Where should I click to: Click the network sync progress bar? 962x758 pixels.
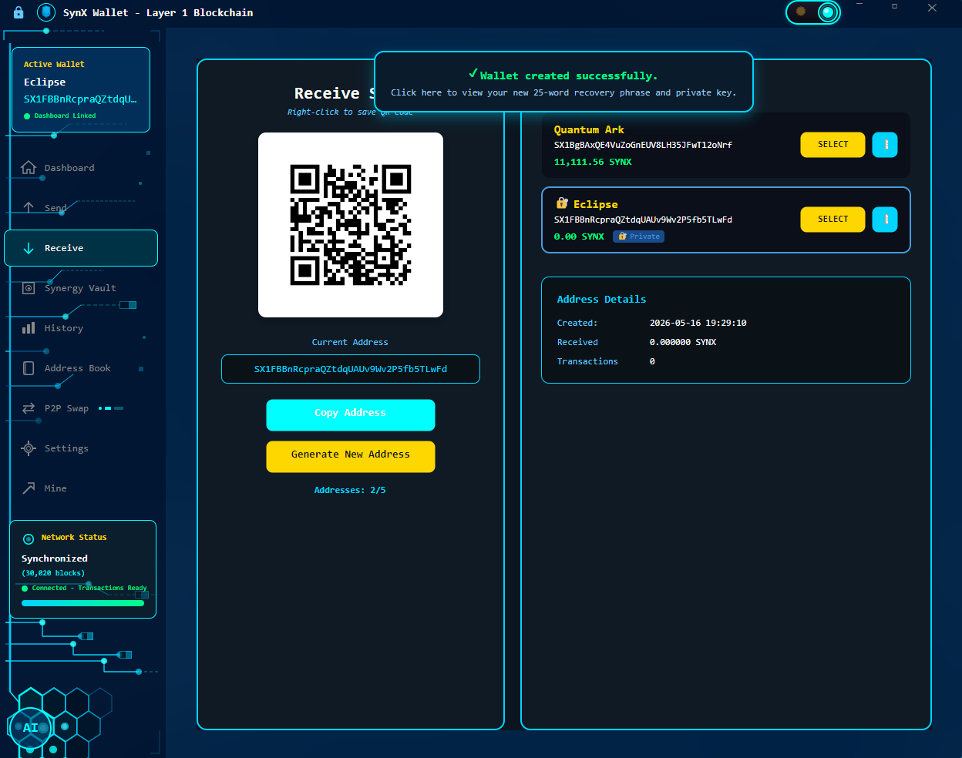point(82,603)
